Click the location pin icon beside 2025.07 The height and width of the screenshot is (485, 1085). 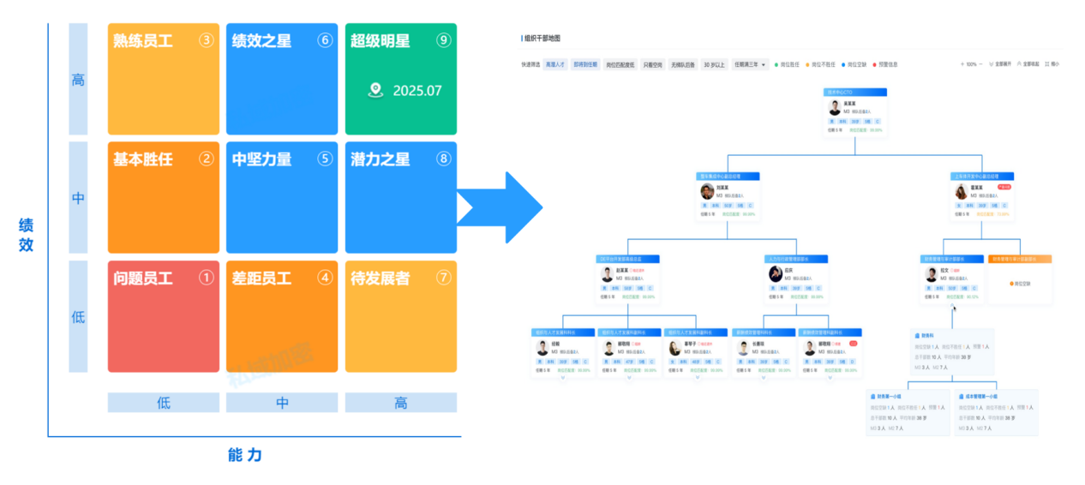pyautogui.click(x=374, y=90)
